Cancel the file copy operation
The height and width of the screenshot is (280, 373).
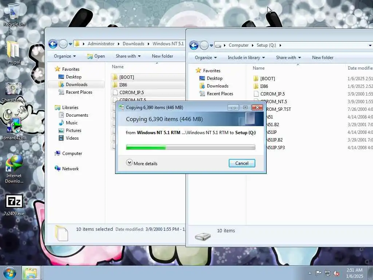click(242, 163)
